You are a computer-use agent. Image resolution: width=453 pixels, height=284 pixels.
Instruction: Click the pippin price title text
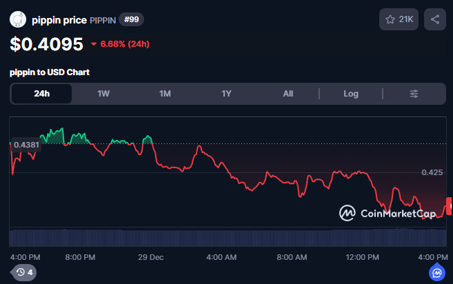click(x=59, y=20)
